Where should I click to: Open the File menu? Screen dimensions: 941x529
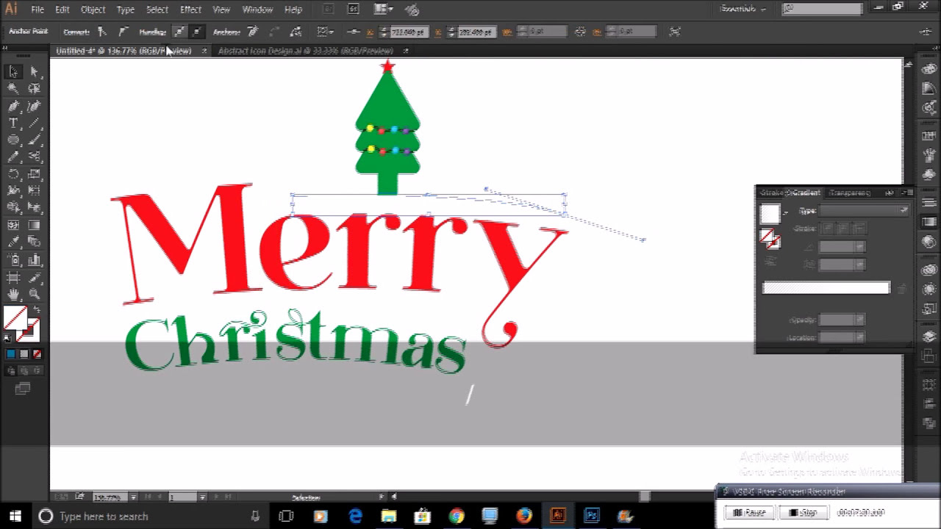[37, 10]
